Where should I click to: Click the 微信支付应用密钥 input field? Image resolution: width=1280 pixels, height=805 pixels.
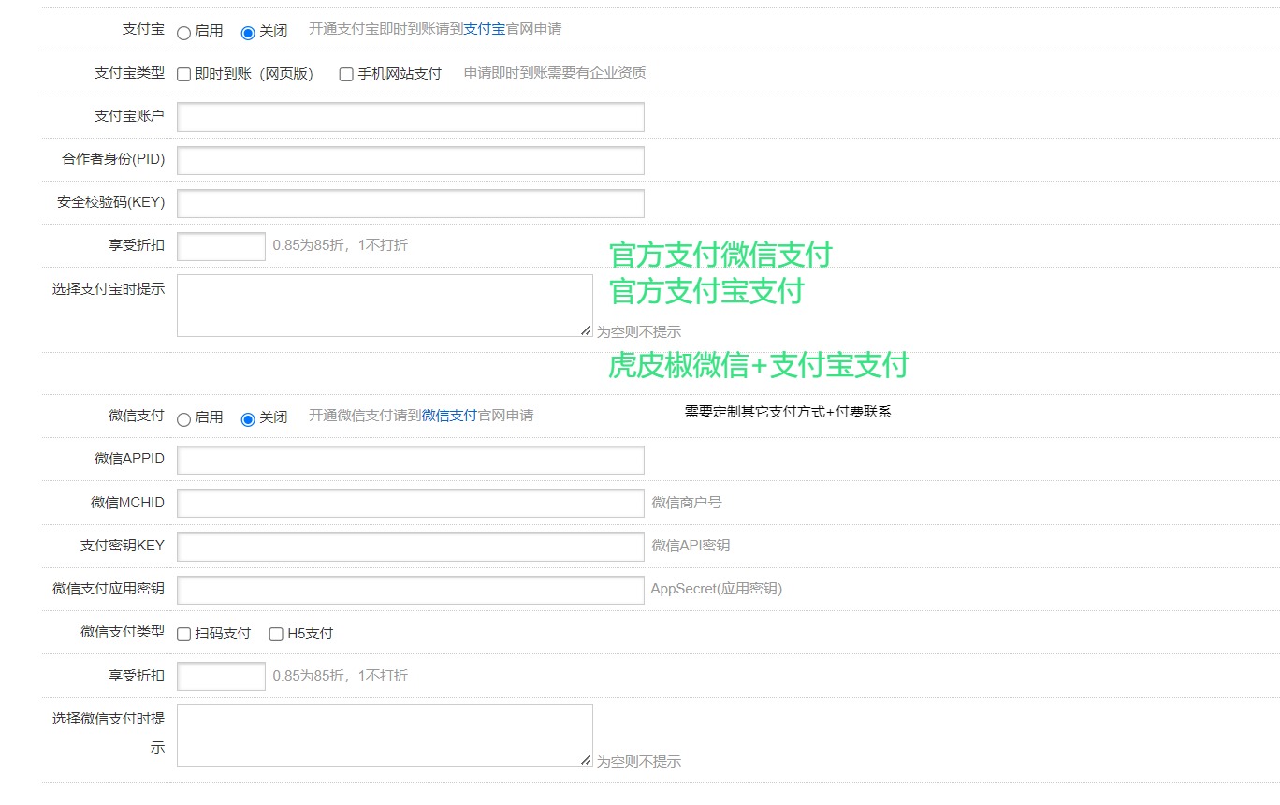410,590
